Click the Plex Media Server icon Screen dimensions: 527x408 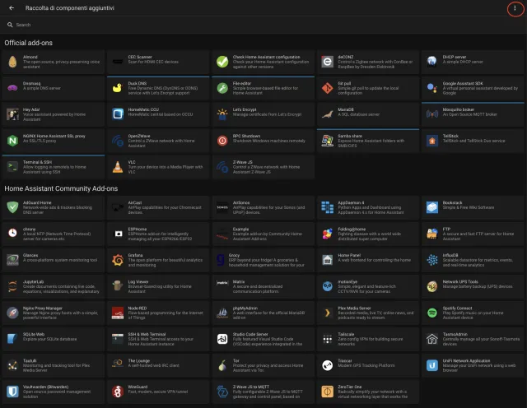pos(326,313)
